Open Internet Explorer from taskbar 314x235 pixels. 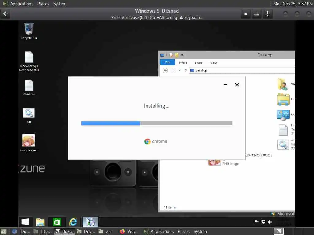(73, 222)
